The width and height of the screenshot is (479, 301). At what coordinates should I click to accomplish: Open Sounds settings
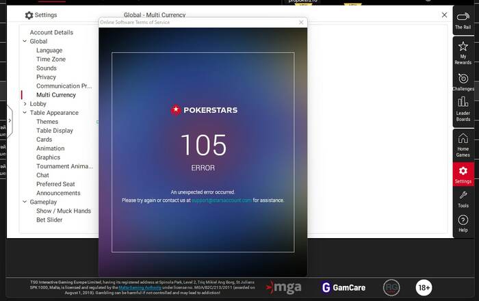click(x=47, y=68)
